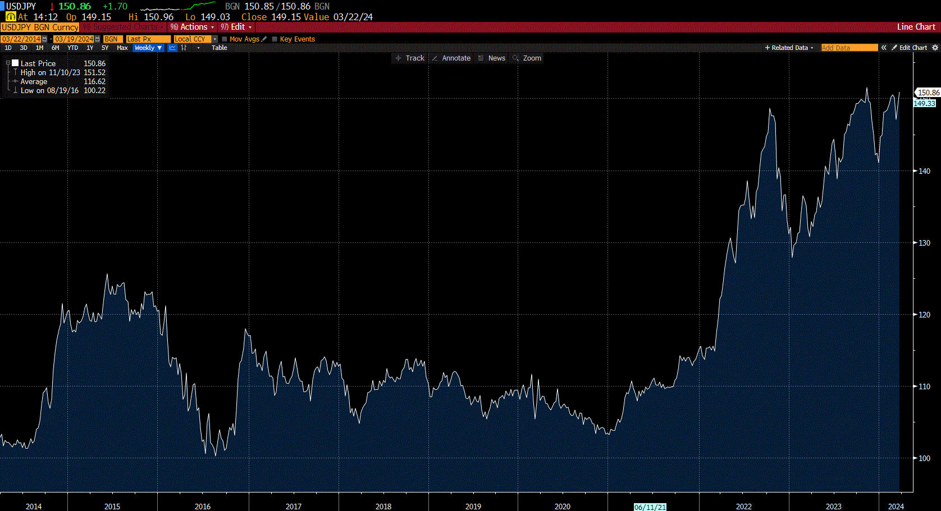The height and width of the screenshot is (511, 941).
Task: Click the white Last Price color swatch
Action: (16, 63)
